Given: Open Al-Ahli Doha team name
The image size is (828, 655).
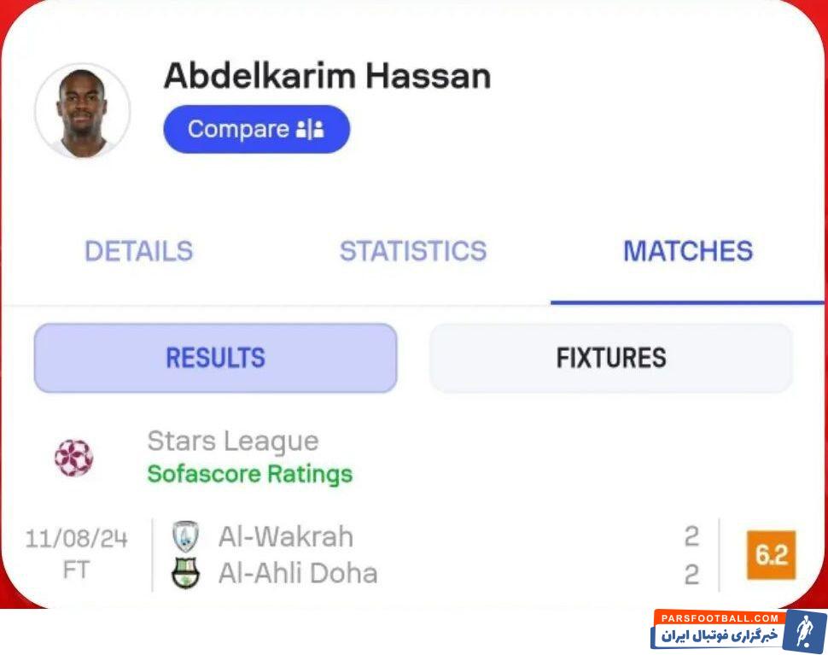Looking at the screenshot, I should pos(297,573).
